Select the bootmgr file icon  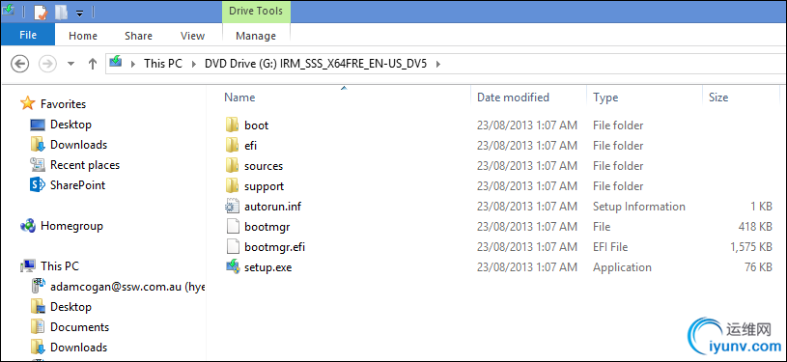[x=233, y=227]
